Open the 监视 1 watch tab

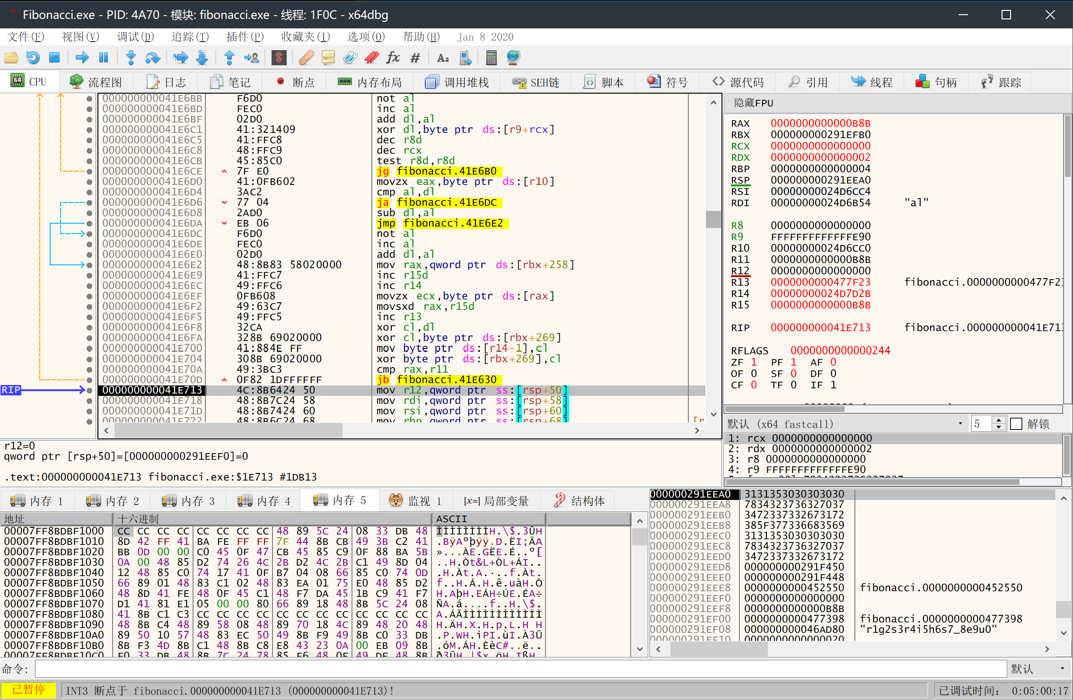click(415, 500)
